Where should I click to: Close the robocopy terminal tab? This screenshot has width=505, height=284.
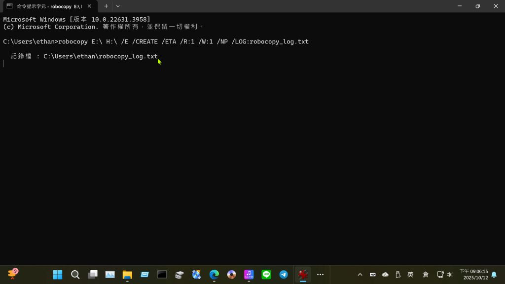[x=89, y=6]
